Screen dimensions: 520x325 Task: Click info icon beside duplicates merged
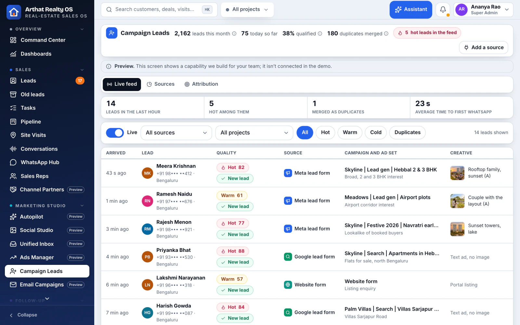(386, 33)
